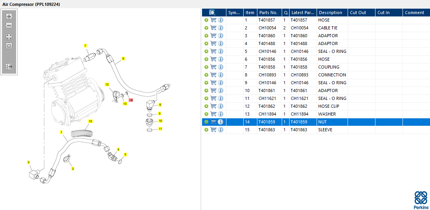Select the HOSE CLIP row T401862
Viewport: 430px width, 210px height.
(x=316, y=106)
